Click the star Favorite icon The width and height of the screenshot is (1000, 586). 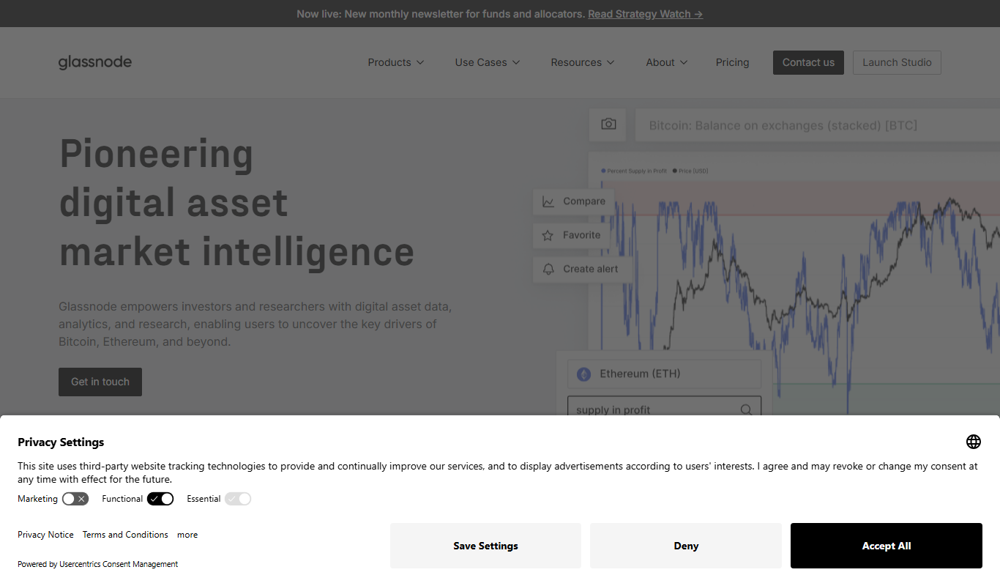[x=548, y=235]
